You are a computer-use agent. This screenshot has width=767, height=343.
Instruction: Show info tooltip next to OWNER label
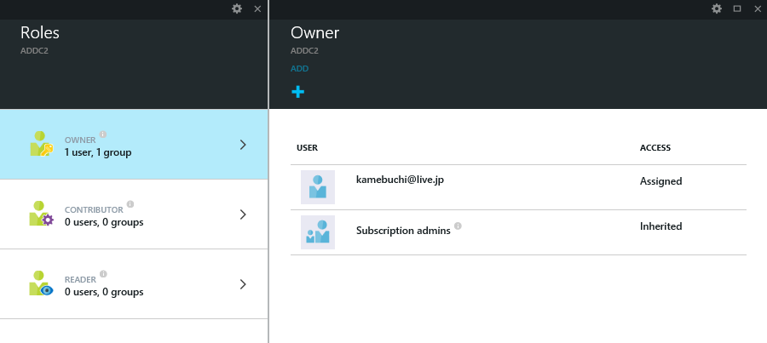click(103, 134)
